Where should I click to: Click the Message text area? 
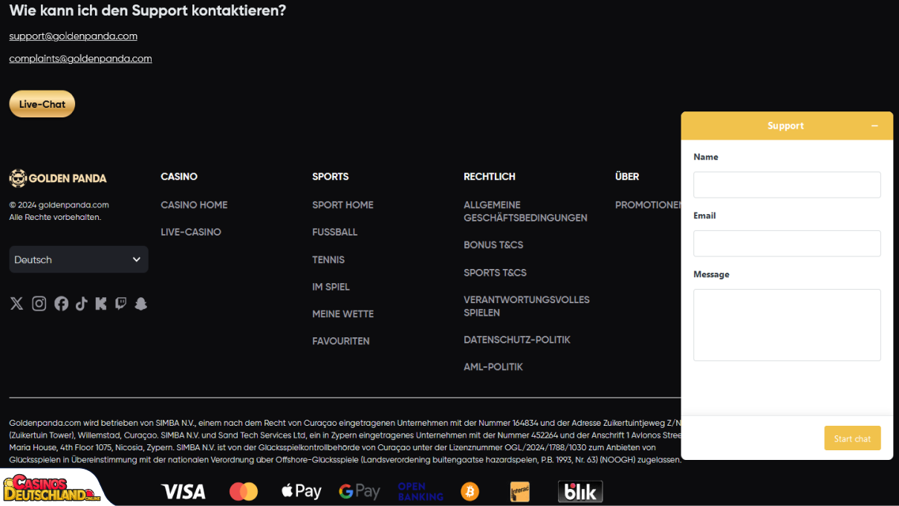click(787, 325)
